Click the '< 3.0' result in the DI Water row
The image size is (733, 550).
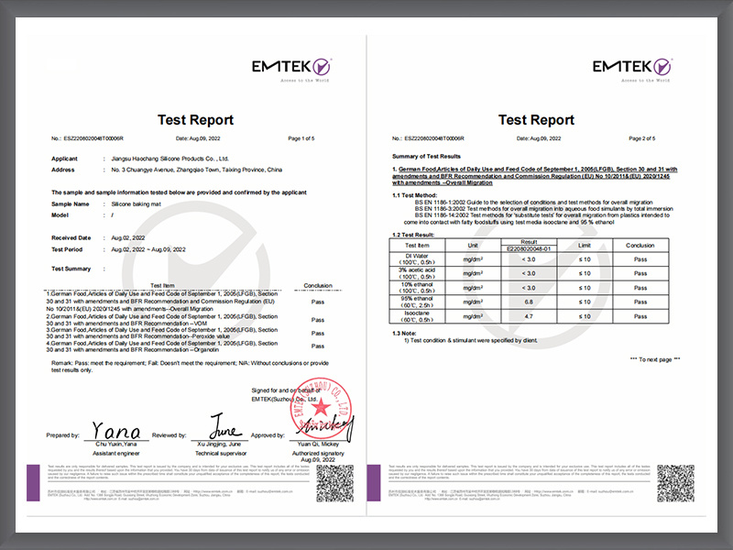point(529,259)
